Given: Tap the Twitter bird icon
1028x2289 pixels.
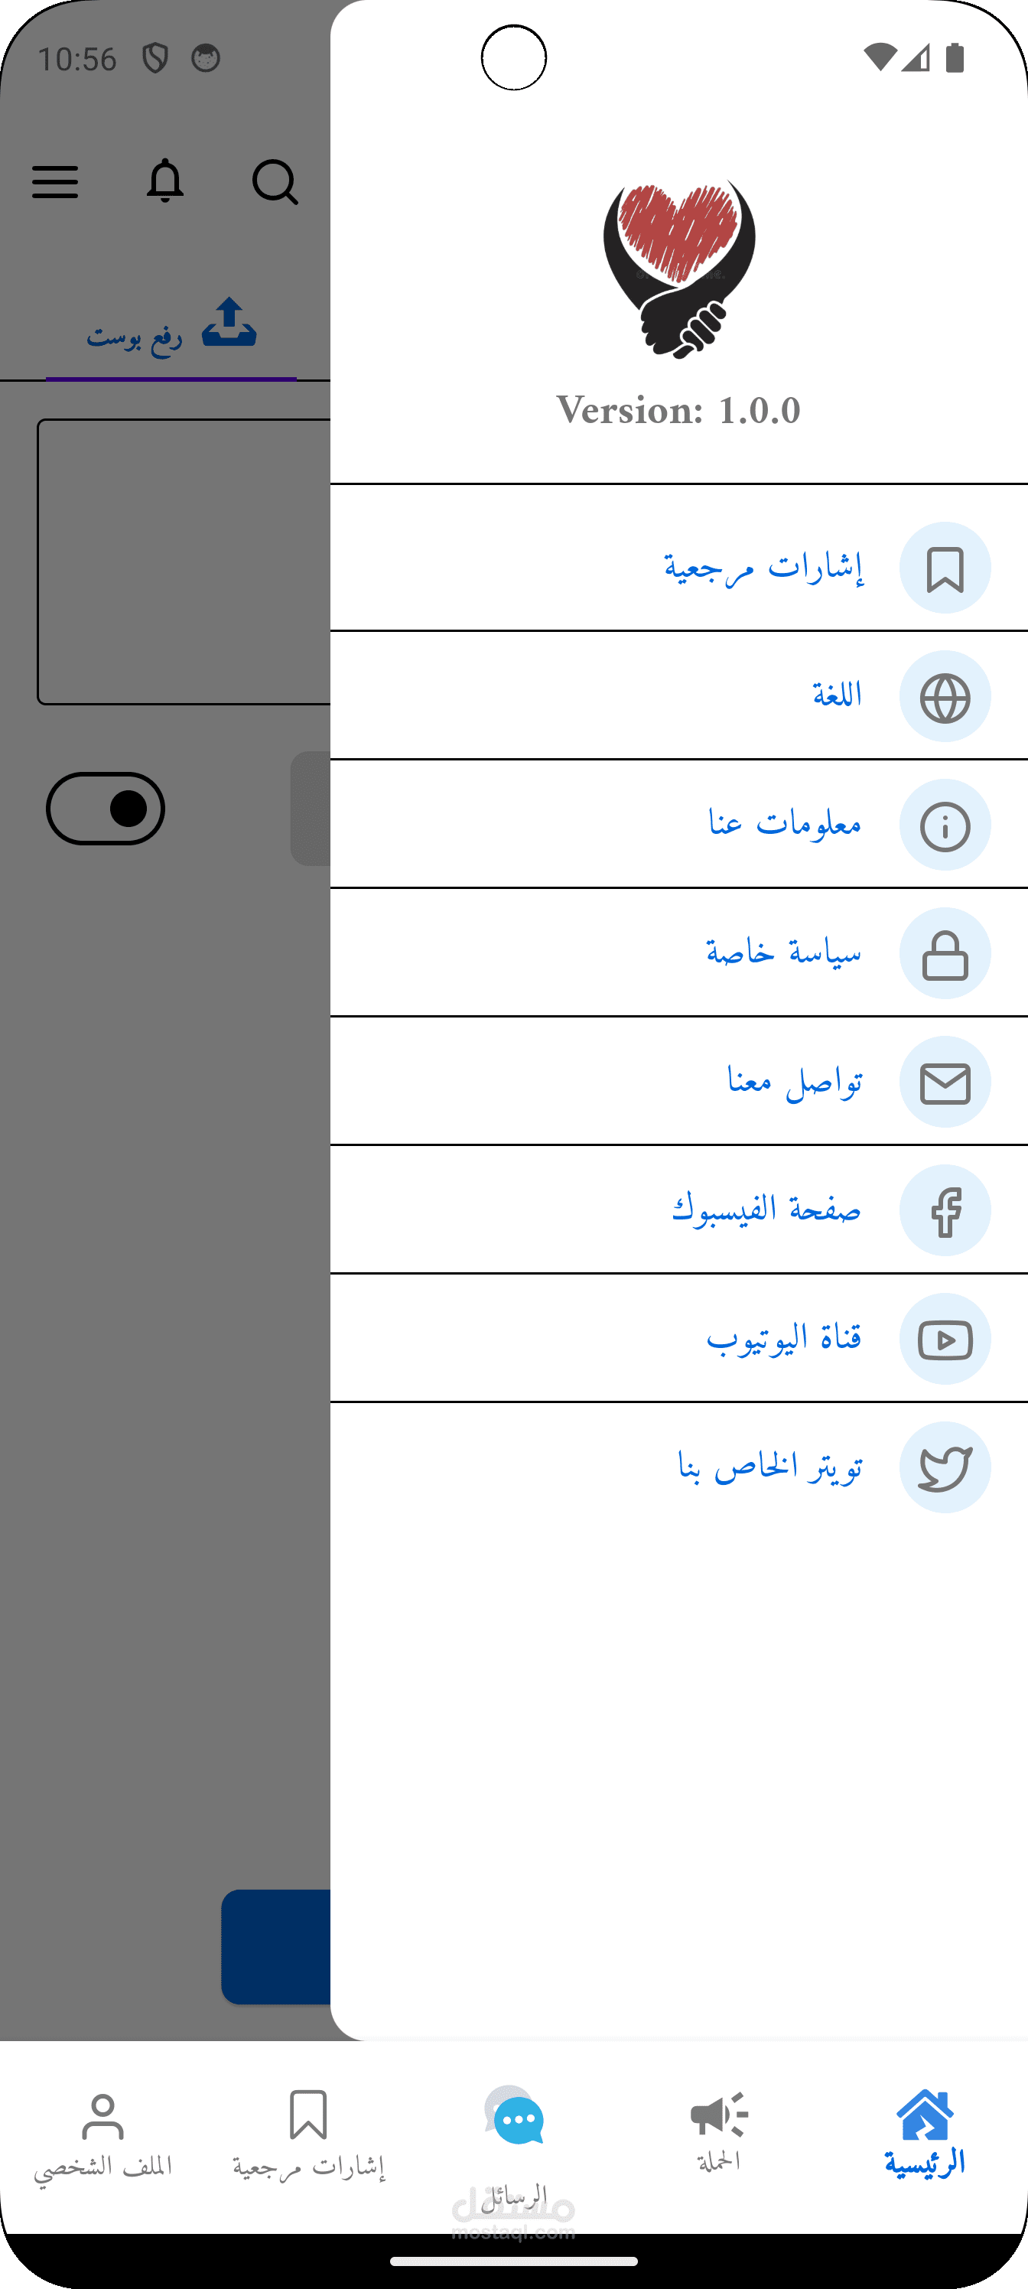Looking at the screenshot, I should click(945, 1468).
